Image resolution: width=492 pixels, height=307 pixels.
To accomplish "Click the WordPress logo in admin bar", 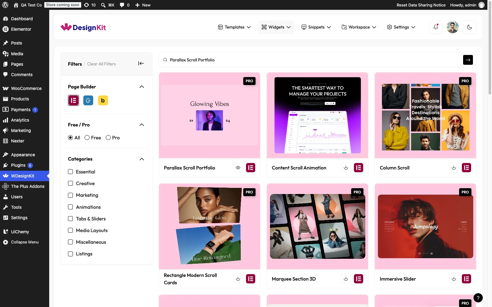I will click(5, 5).
